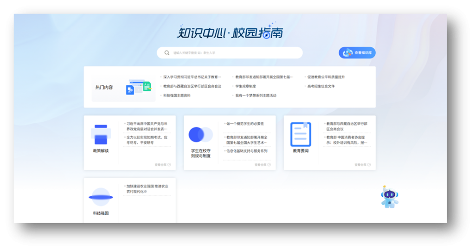This screenshot has height=251, width=475.
Task: Open article 加快建设农业强国 推进农业农村现代化
Action: pyautogui.click(x=147, y=189)
